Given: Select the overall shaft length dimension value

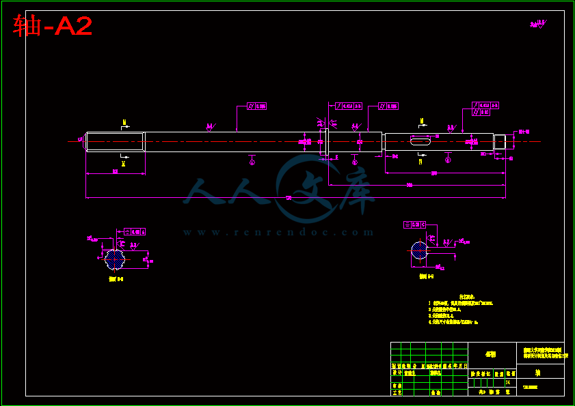Looking at the screenshot, I should pos(289,198).
